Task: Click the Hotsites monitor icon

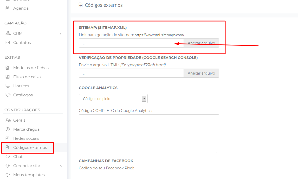Action: coord(8,86)
